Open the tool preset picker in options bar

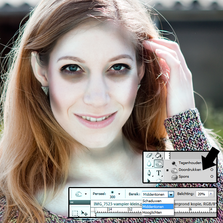[86, 194]
